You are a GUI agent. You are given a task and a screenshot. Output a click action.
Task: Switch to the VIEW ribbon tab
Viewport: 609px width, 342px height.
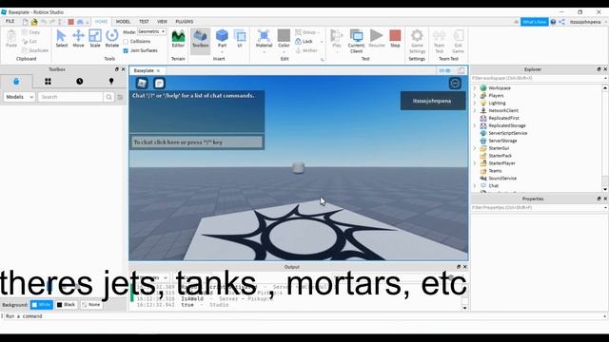(162, 22)
